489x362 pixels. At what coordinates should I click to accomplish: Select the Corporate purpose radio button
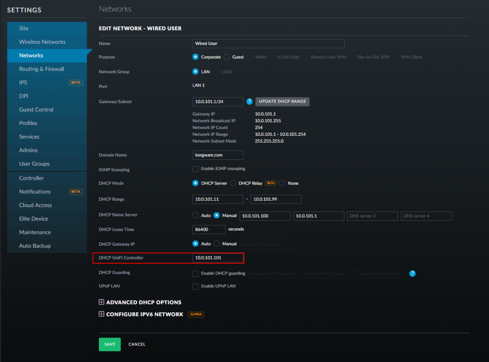196,57
